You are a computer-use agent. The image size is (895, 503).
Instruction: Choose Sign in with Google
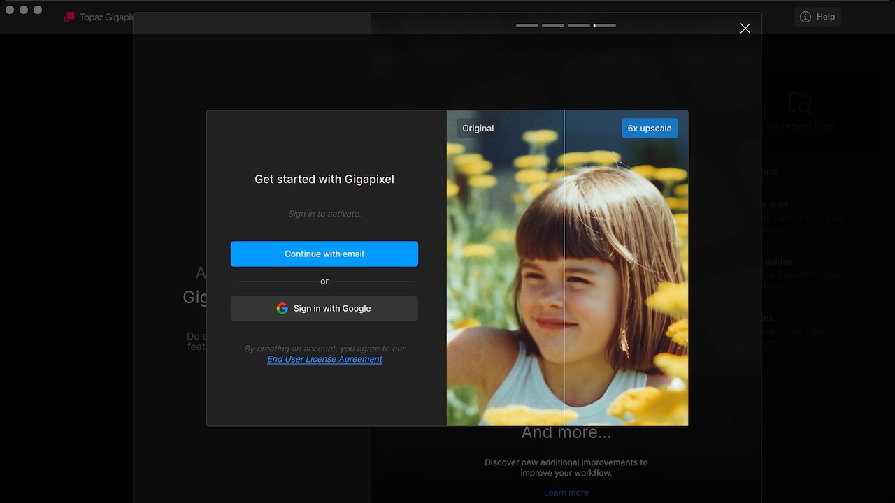pos(324,308)
